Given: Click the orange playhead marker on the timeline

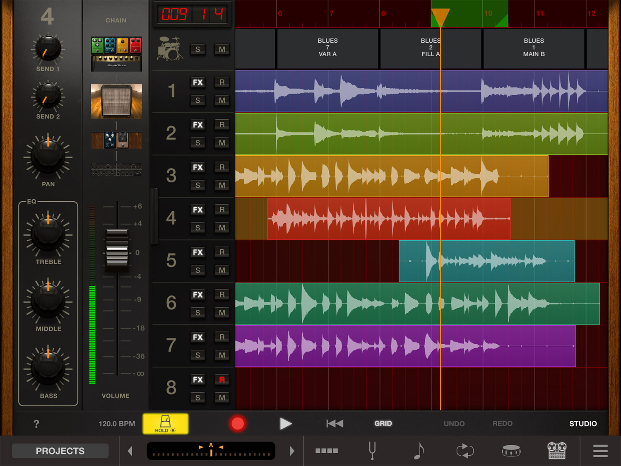Looking at the screenshot, I should [x=441, y=14].
